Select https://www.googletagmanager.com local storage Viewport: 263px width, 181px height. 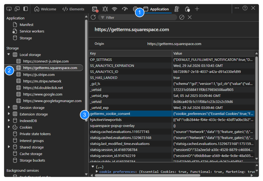click(x=52, y=101)
